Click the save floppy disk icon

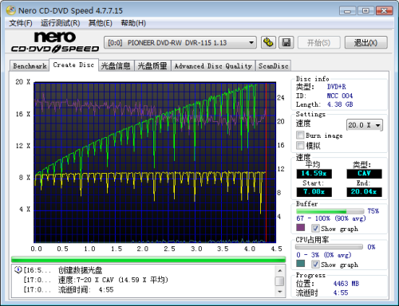(x=286, y=42)
